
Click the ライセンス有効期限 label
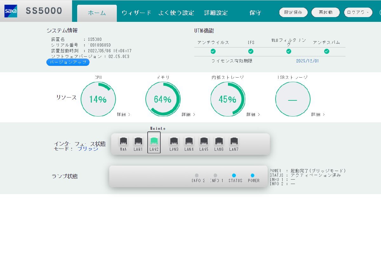[x=232, y=61]
